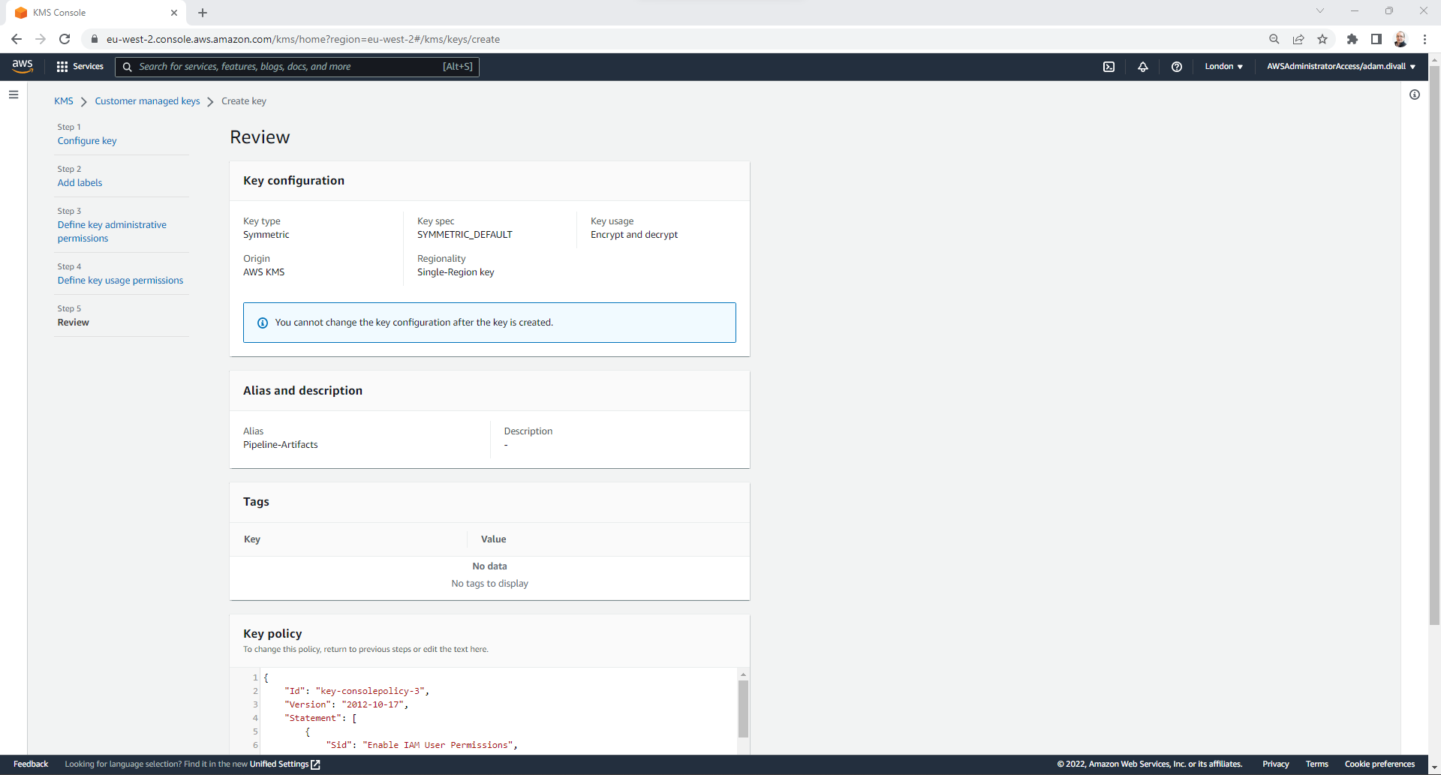Screen dimensions: 1441x775
Task: Select the KMS Console browser tab
Action: click(x=96, y=13)
